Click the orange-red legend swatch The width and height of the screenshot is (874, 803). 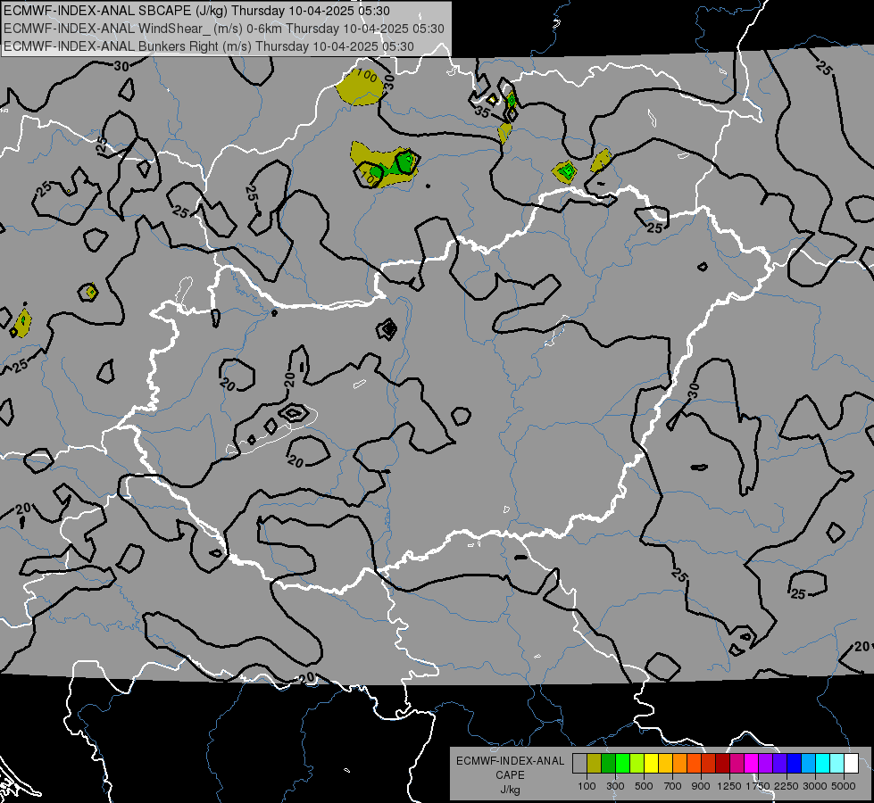click(694, 764)
